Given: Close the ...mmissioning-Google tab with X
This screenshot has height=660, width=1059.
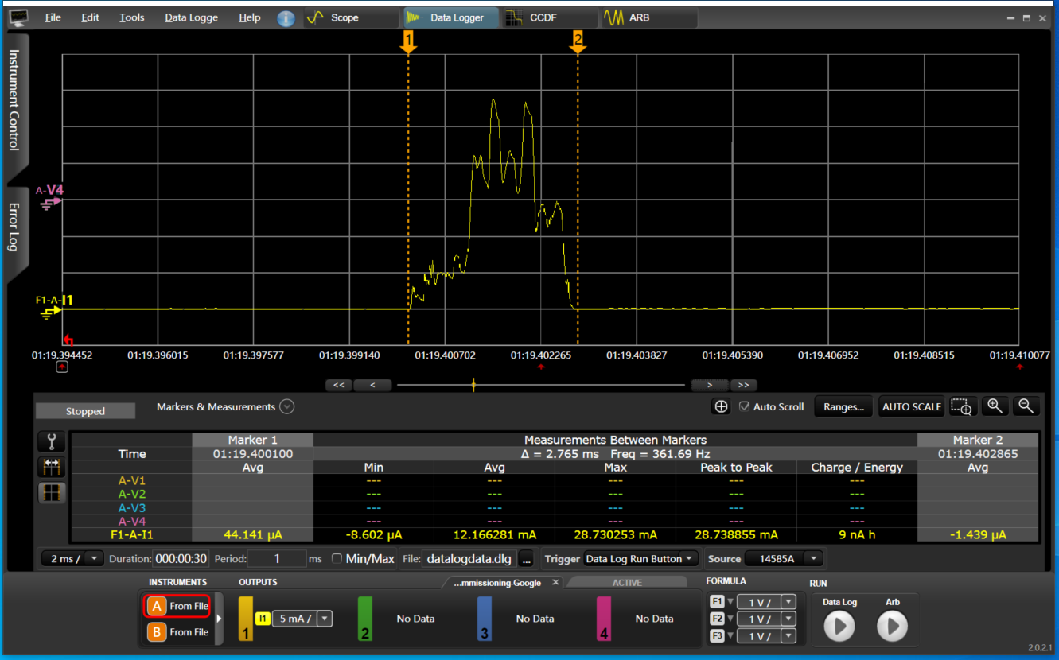Looking at the screenshot, I should coord(555,583).
